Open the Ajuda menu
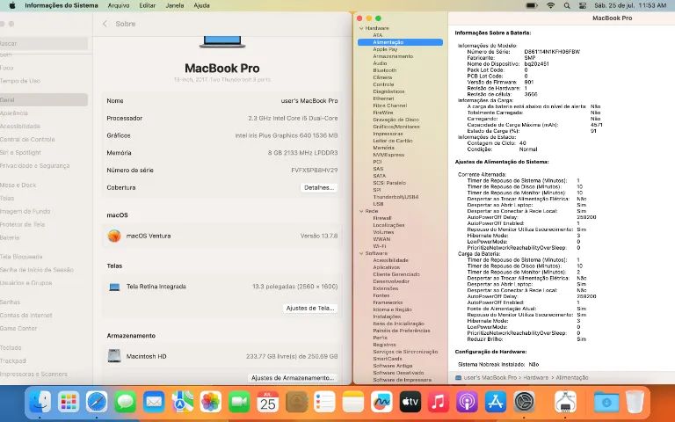Screen dimensions: 675x422 201,5
